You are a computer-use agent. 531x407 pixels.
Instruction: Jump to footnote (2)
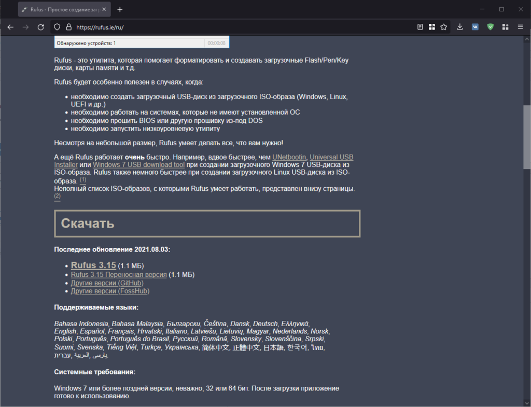(x=57, y=196)
